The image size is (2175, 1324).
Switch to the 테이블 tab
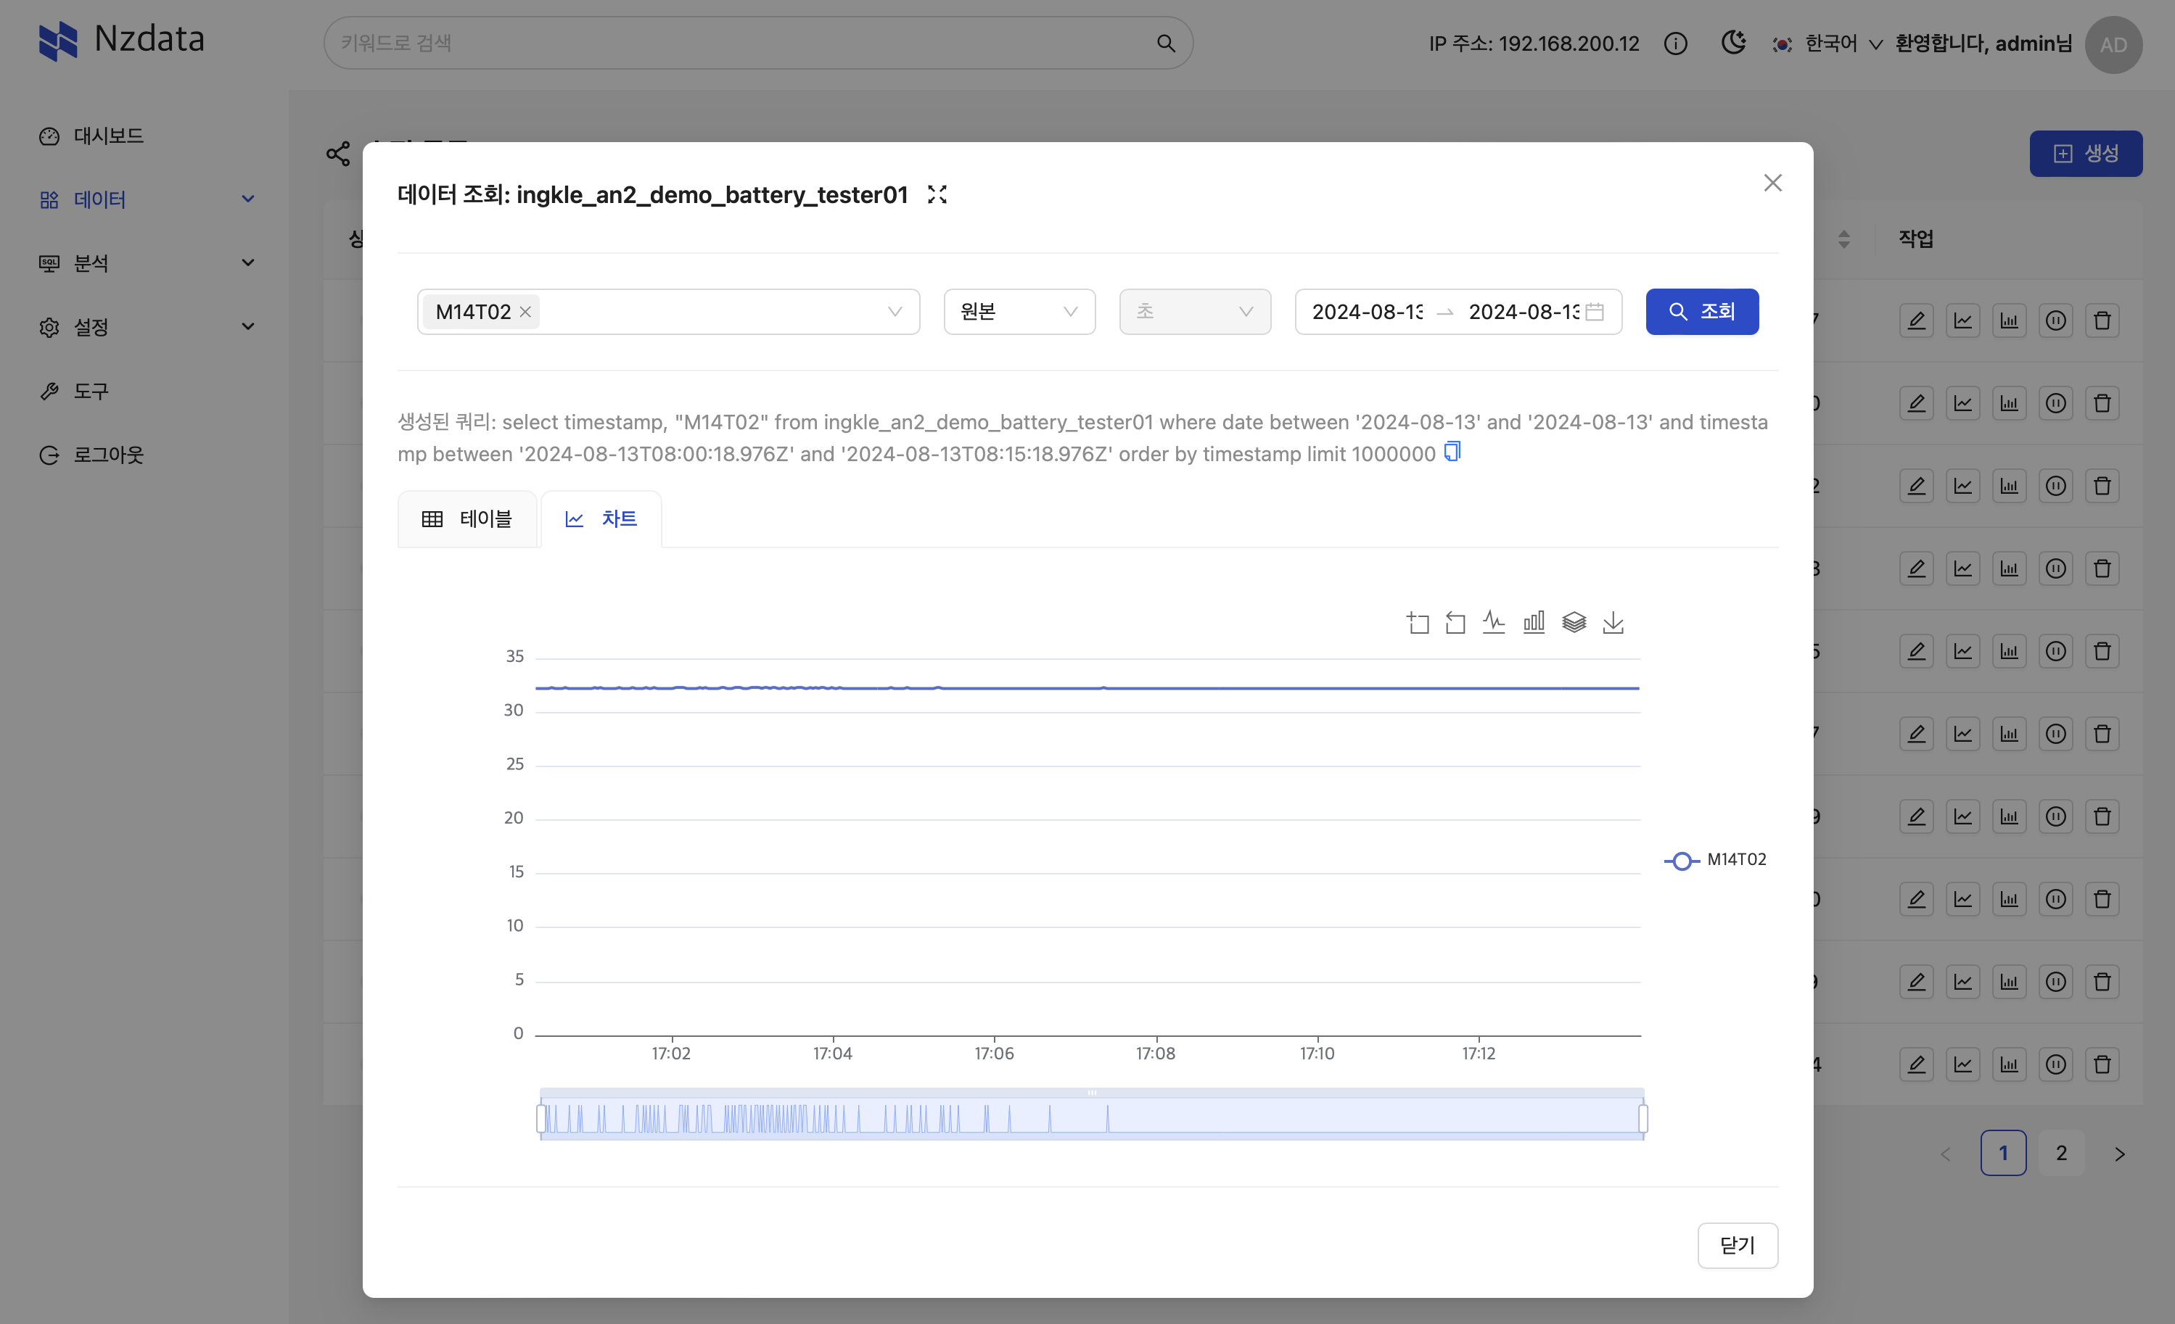tap(467, 520)
